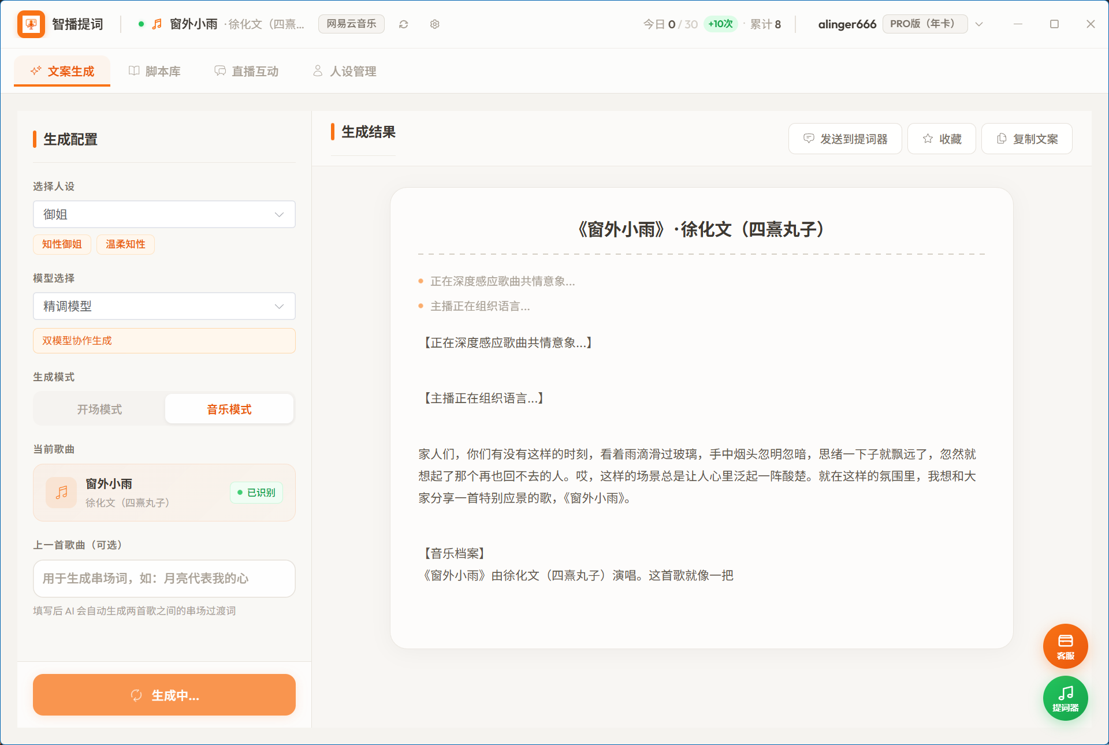This screenshot has width=1109, height=745.
Task: Click the 知性御姐 persona tag
Action: pyautogui.click(x=62, y=244)
